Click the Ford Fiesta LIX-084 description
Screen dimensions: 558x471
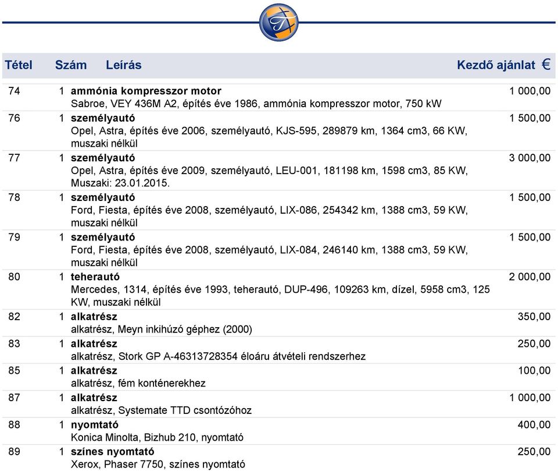[x=269, y=256]
